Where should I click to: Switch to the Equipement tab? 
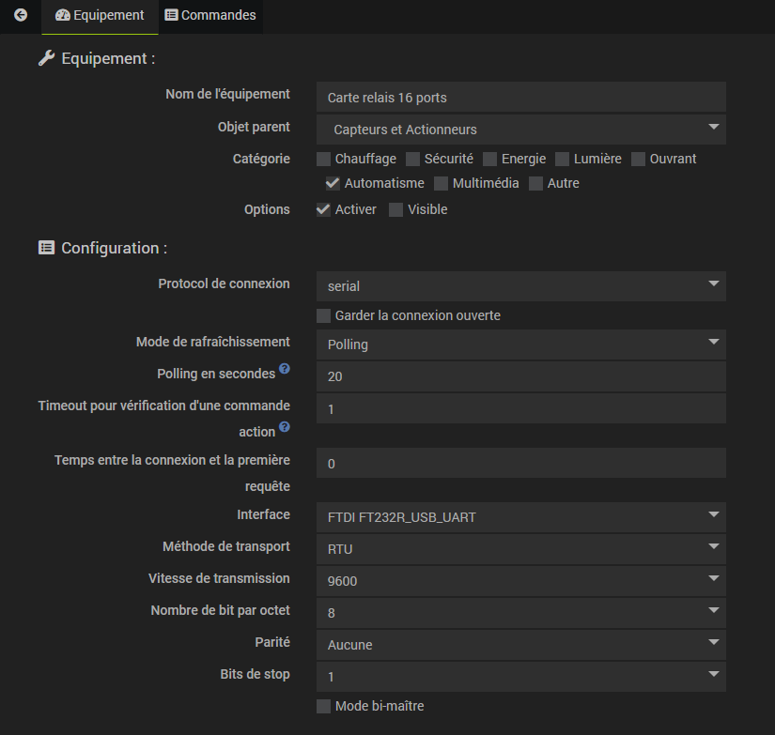(100, 16)
